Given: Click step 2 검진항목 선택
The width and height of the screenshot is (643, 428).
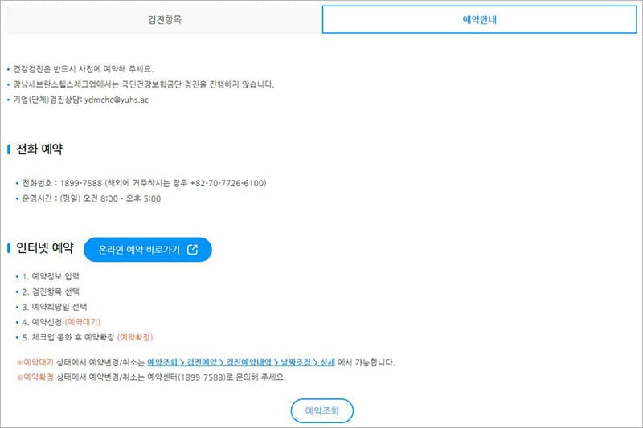Looking at the screenshot, I should click(x=51, y=291).
